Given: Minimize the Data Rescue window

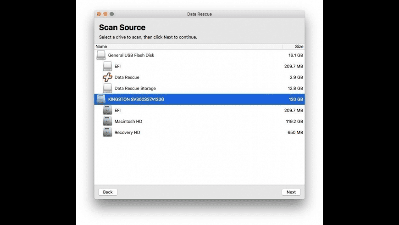Looking at the screenshot, I should [105, 14].
